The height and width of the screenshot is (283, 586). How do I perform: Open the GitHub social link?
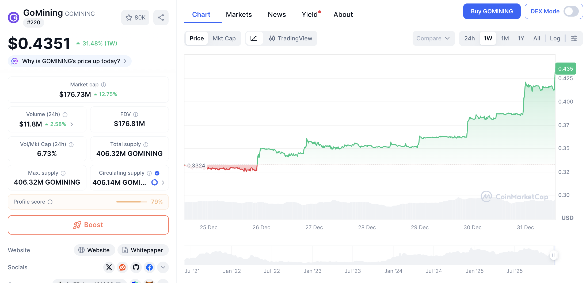tap(136, 267)
